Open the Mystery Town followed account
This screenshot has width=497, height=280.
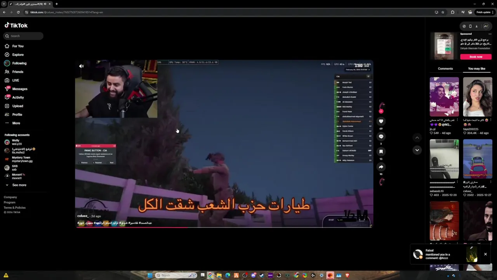[x=18, y=159]
